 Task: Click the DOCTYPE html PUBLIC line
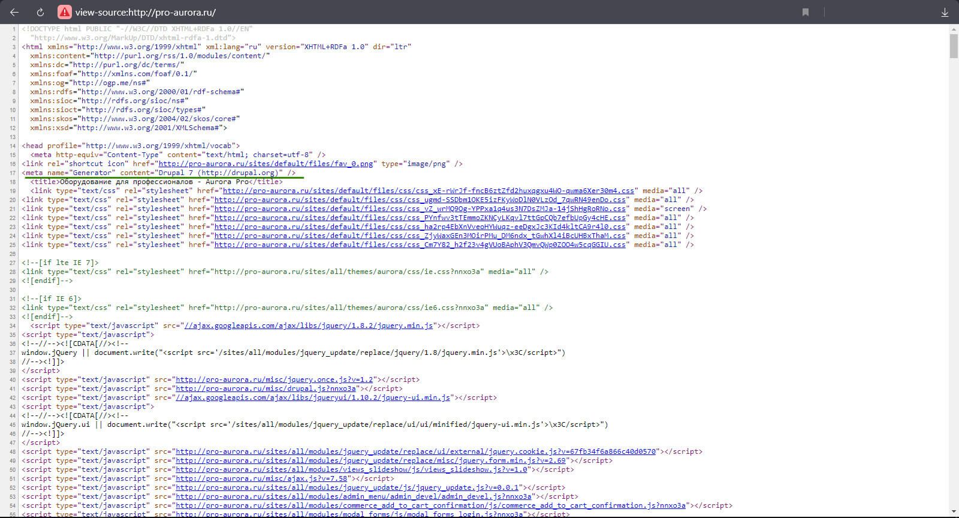click(137, 29)
